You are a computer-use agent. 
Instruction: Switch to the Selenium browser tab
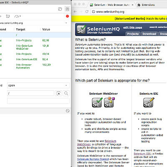[111, 5]
